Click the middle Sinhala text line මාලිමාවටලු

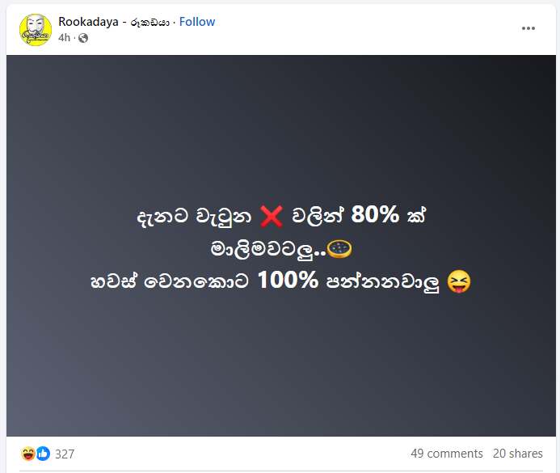[x=267, y=249]
